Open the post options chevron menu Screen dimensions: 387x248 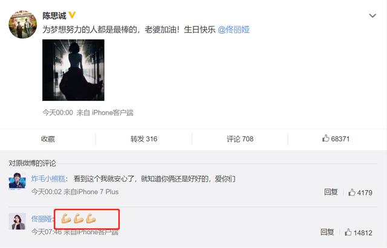(372, 16)
